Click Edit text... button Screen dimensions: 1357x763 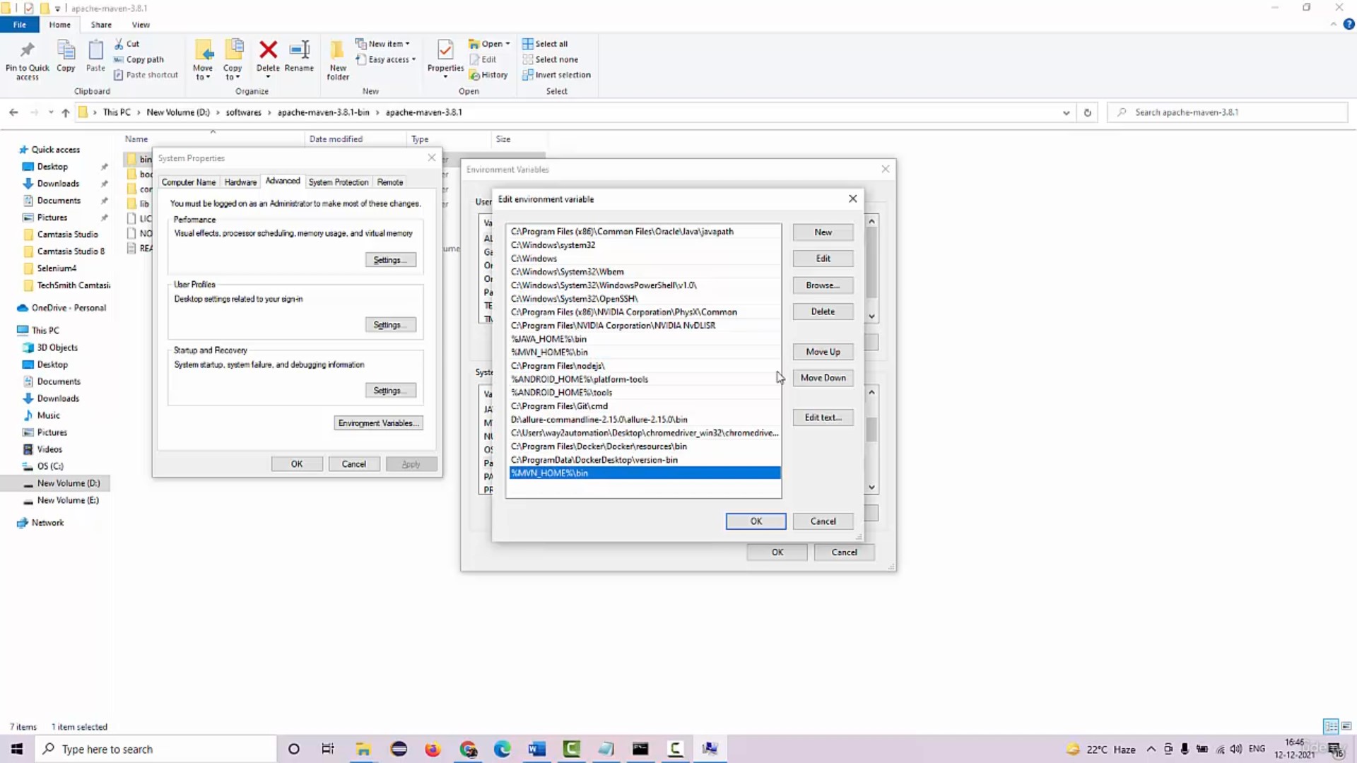[823, 418]
